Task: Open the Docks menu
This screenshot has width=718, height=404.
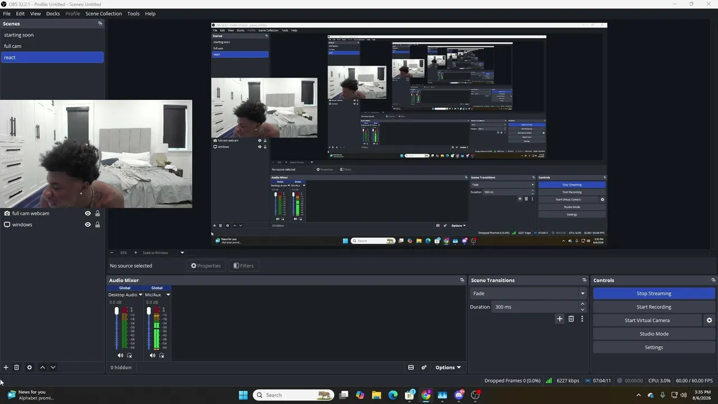Action: coord(53,13)
